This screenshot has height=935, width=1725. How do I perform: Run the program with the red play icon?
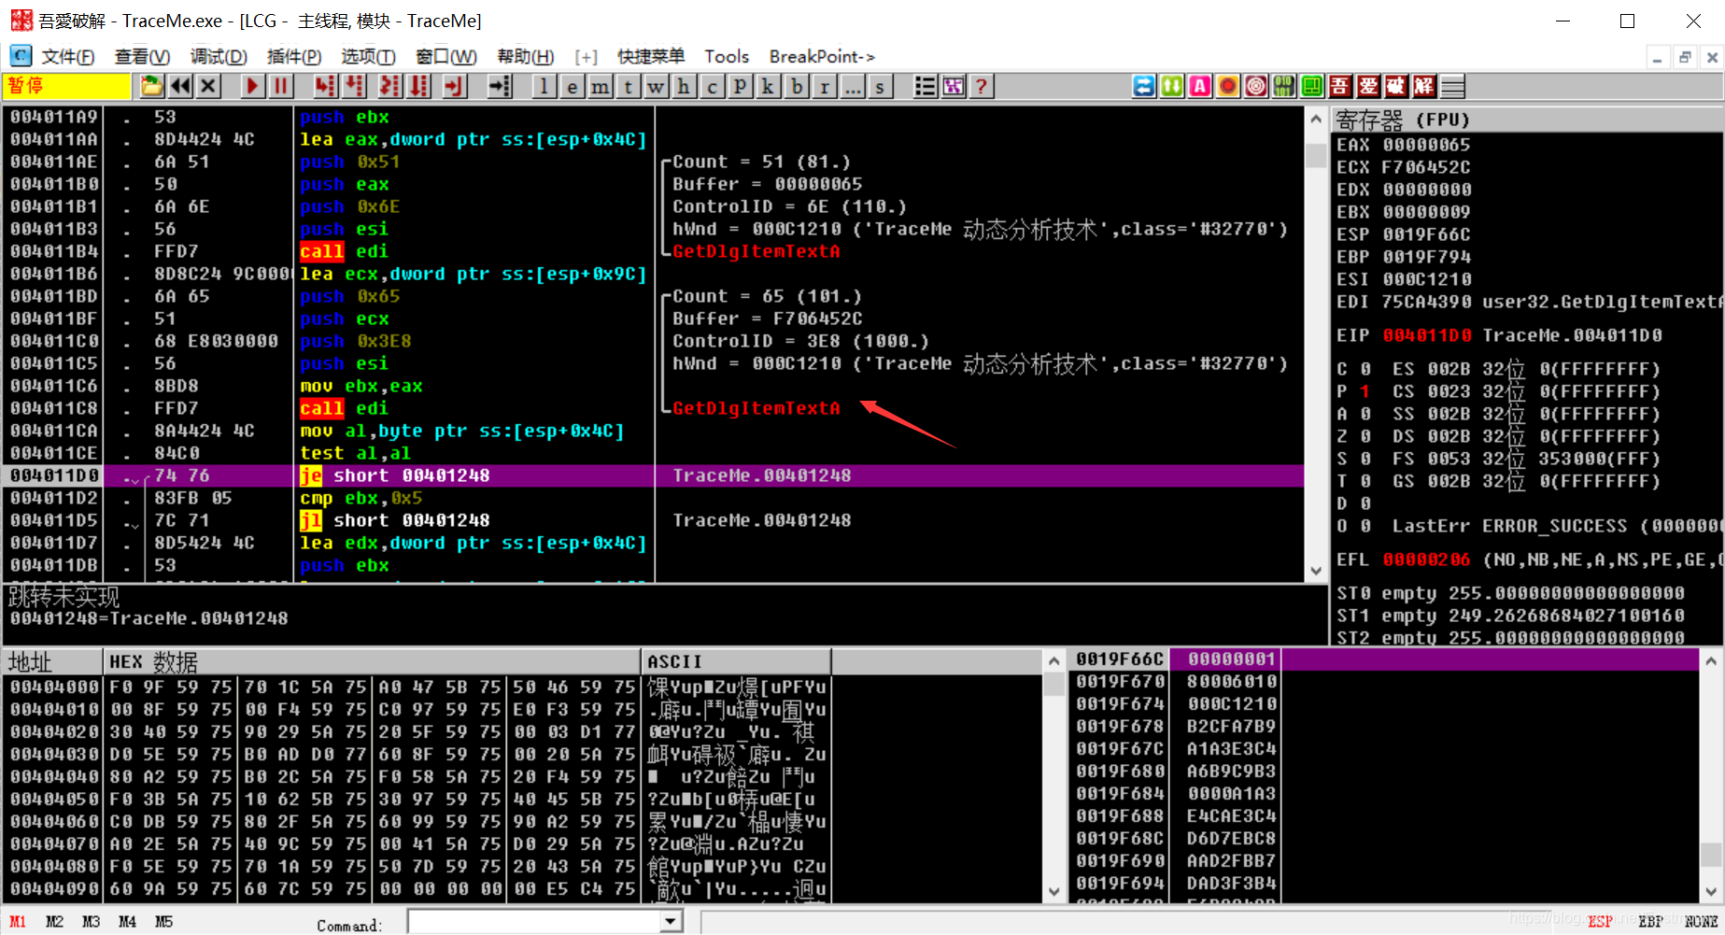tap(252, 87)
